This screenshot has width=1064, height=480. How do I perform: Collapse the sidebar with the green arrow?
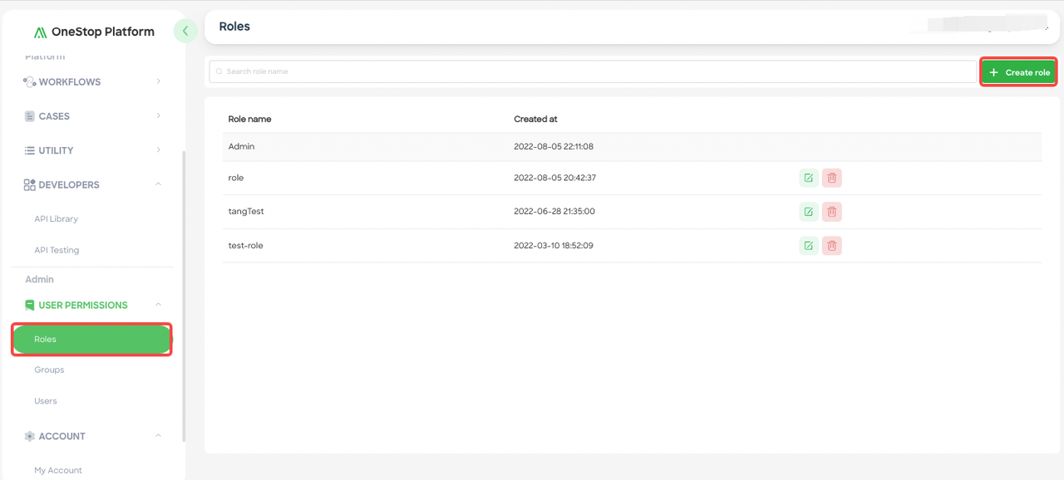[x=185, y=30]
